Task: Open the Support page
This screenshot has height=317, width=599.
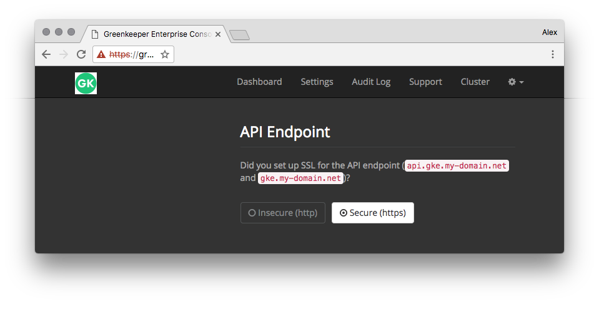Action: (x=425, y=82)
